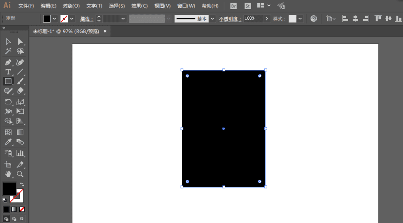Screen dimensions: 403x223
Task: Toggle Draw Normal mode
Action: (x=6, y=219)
